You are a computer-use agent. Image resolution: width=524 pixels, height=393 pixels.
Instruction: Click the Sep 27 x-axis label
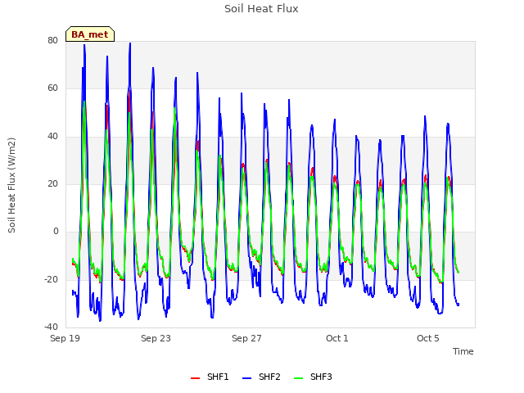pos(246,338)
